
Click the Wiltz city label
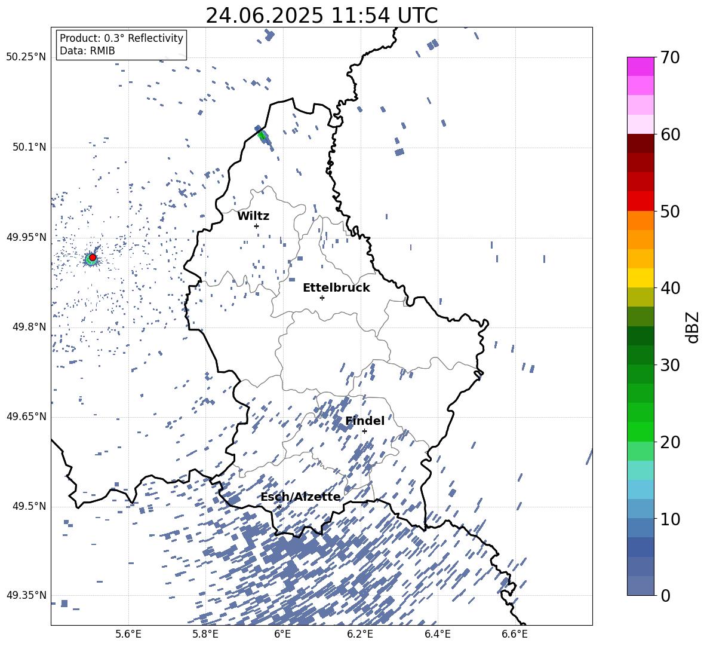click(x=253, y=216)
